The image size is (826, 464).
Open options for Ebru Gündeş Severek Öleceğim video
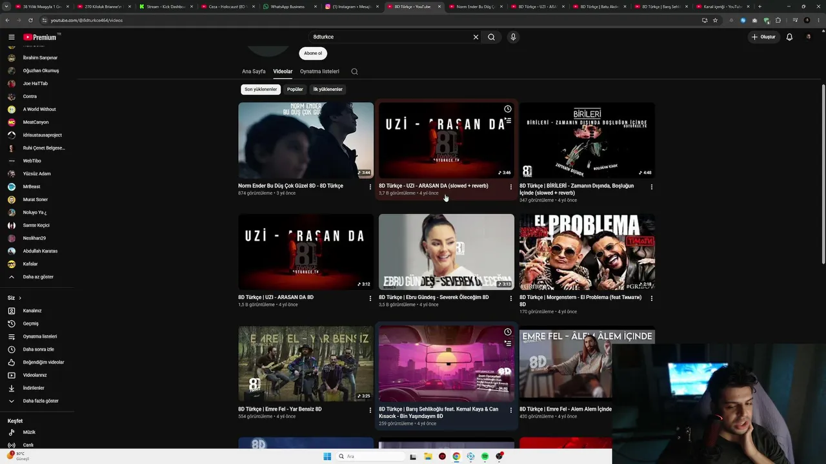[511, 298]
